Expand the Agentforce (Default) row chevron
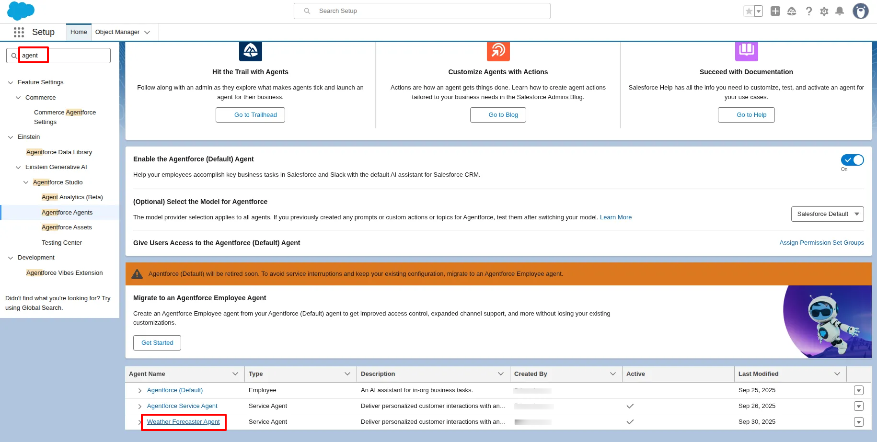 coord(139,391)
